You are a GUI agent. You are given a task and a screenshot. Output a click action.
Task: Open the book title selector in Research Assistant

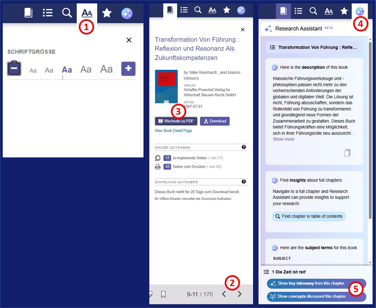click(x=314, y=48)
